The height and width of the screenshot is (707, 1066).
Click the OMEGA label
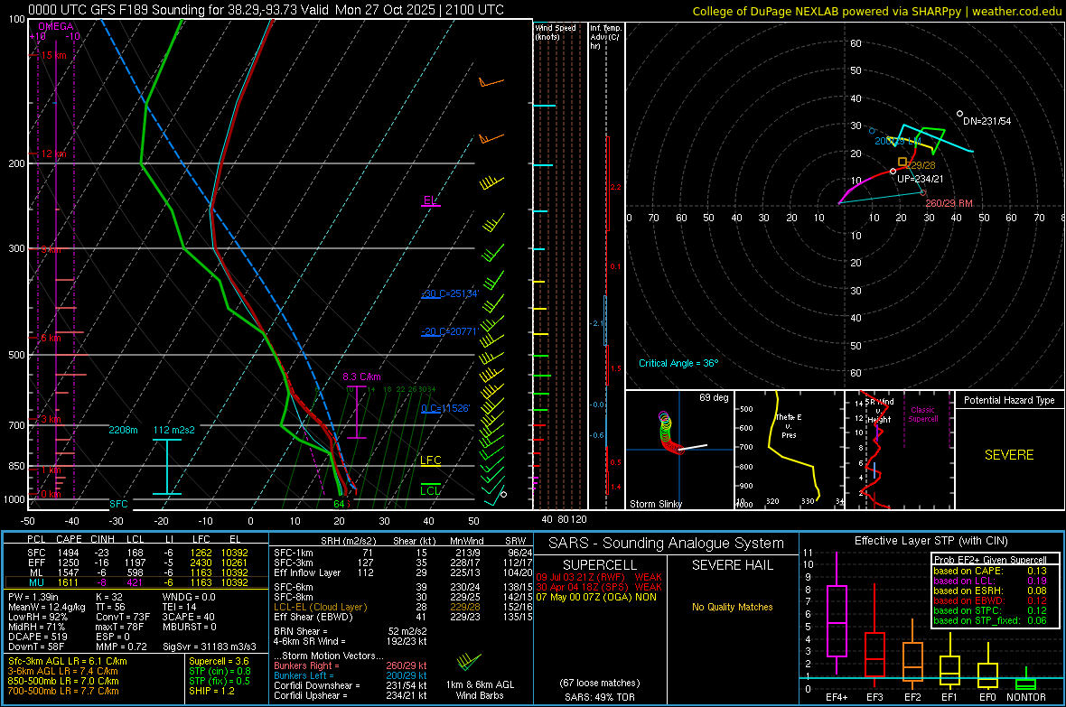(x=56, y=26)
